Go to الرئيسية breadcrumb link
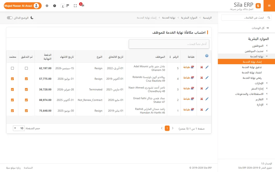 pos(207,18)
